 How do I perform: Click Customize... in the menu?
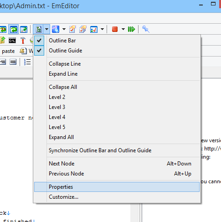(x=117, y=197)
